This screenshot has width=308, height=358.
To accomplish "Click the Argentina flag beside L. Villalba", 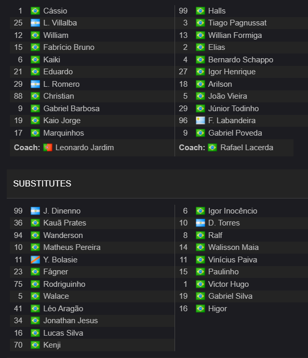I will click(x=35, y=23).
